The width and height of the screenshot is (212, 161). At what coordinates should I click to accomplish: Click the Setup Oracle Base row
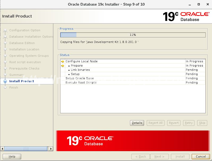(133, 78)
